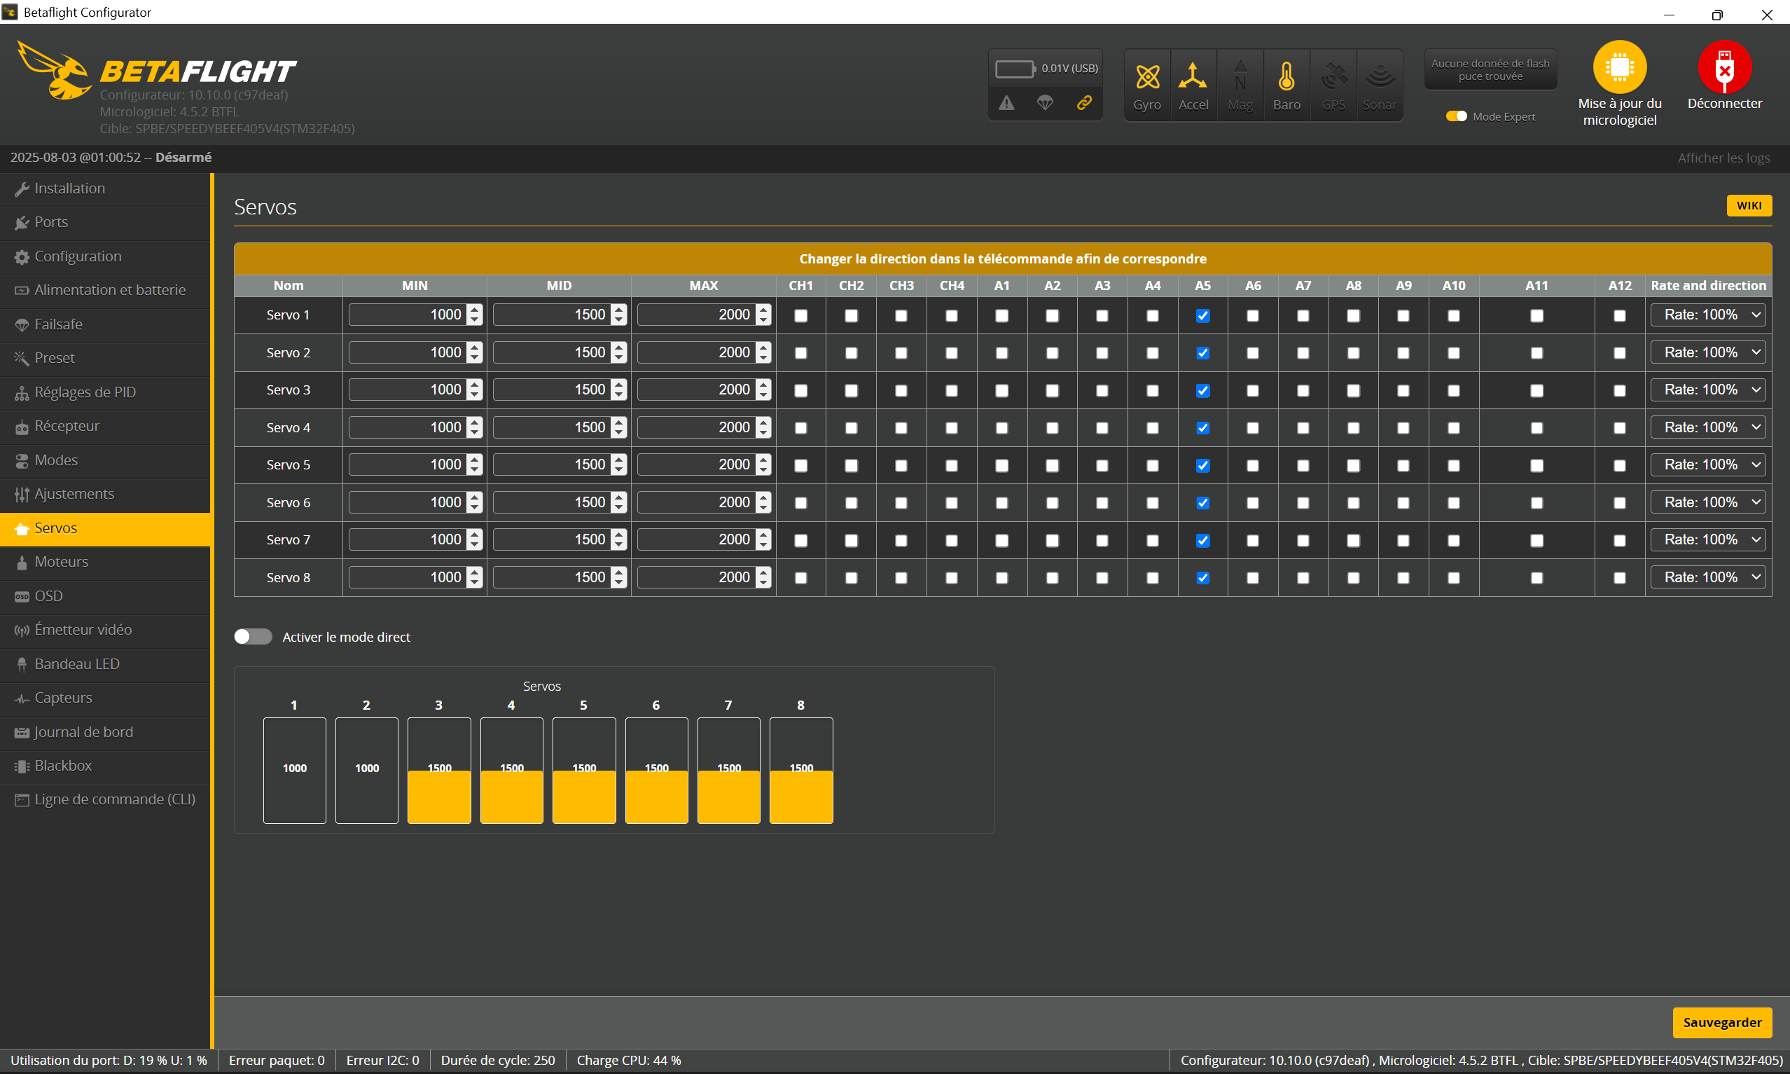1790x1074 pixels.
Task: Click the Déconnecter USB icon
Action: click(1724, 67)
